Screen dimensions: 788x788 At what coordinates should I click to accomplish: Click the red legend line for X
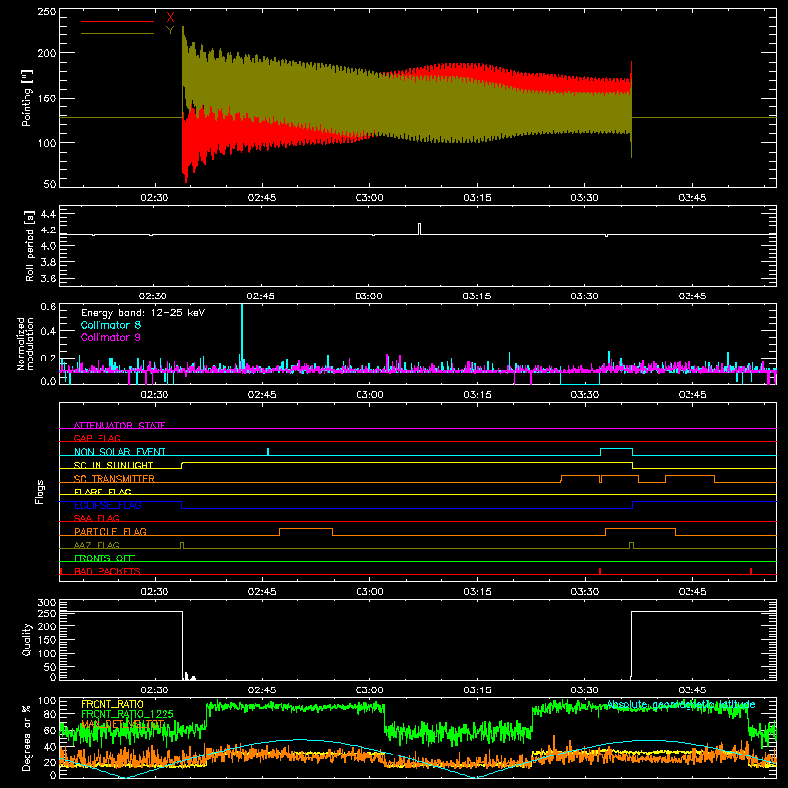coord(117,21)
